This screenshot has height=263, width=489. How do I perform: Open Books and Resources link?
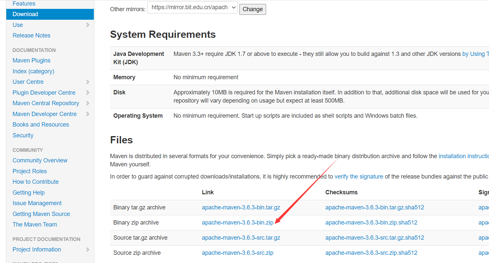[x=41, y=125]
